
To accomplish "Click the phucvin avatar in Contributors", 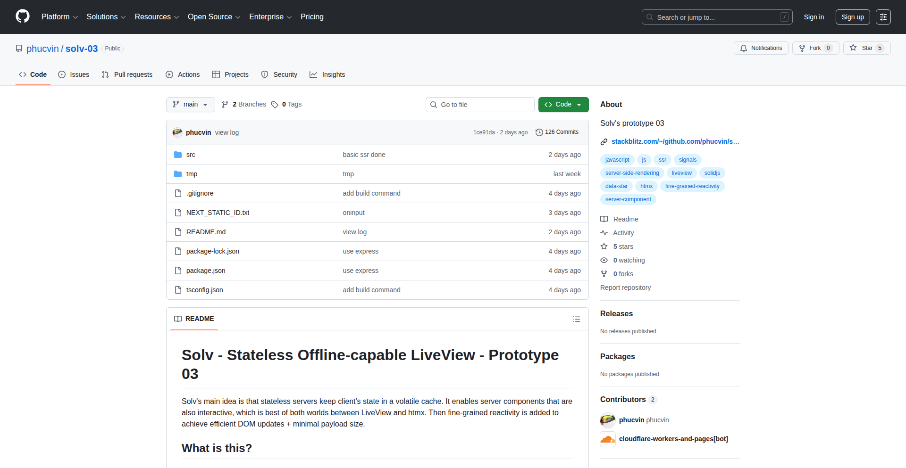I will tap(607, 420).
